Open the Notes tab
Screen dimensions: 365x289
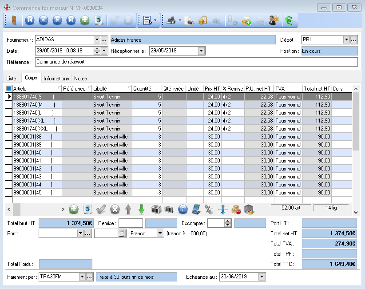tap(80, 79)
